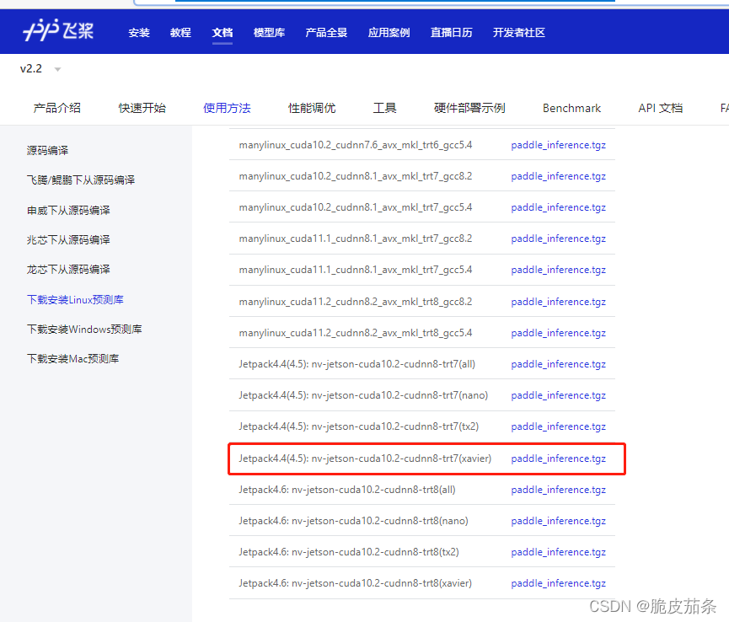Click text manylinux_cuda11.2_cudnn8.2_avx_mkl_trt8_gcc5.4
729x622 pixels.
pos(356,333)
